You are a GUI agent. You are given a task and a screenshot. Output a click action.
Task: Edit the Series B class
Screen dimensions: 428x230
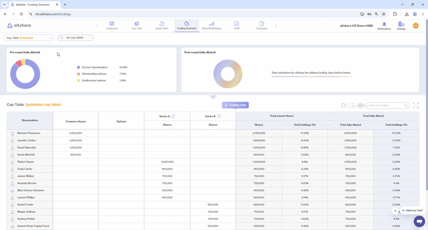pyautogui.click(x=219, y=116)
